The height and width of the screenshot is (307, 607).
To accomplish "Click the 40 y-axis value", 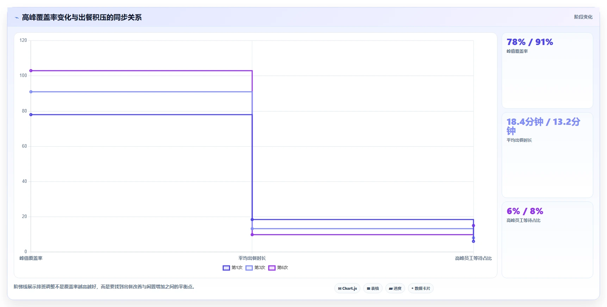I will coord(24,181).
